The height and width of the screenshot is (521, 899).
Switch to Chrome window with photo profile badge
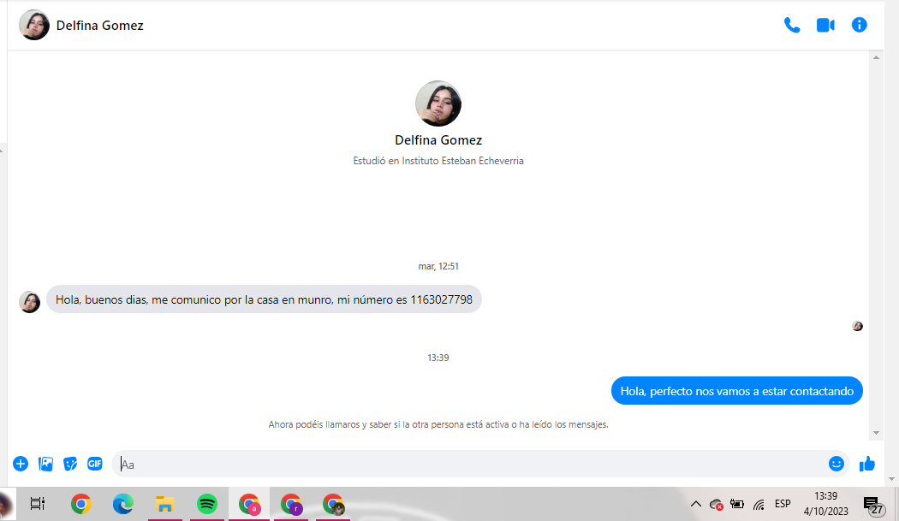334,504
